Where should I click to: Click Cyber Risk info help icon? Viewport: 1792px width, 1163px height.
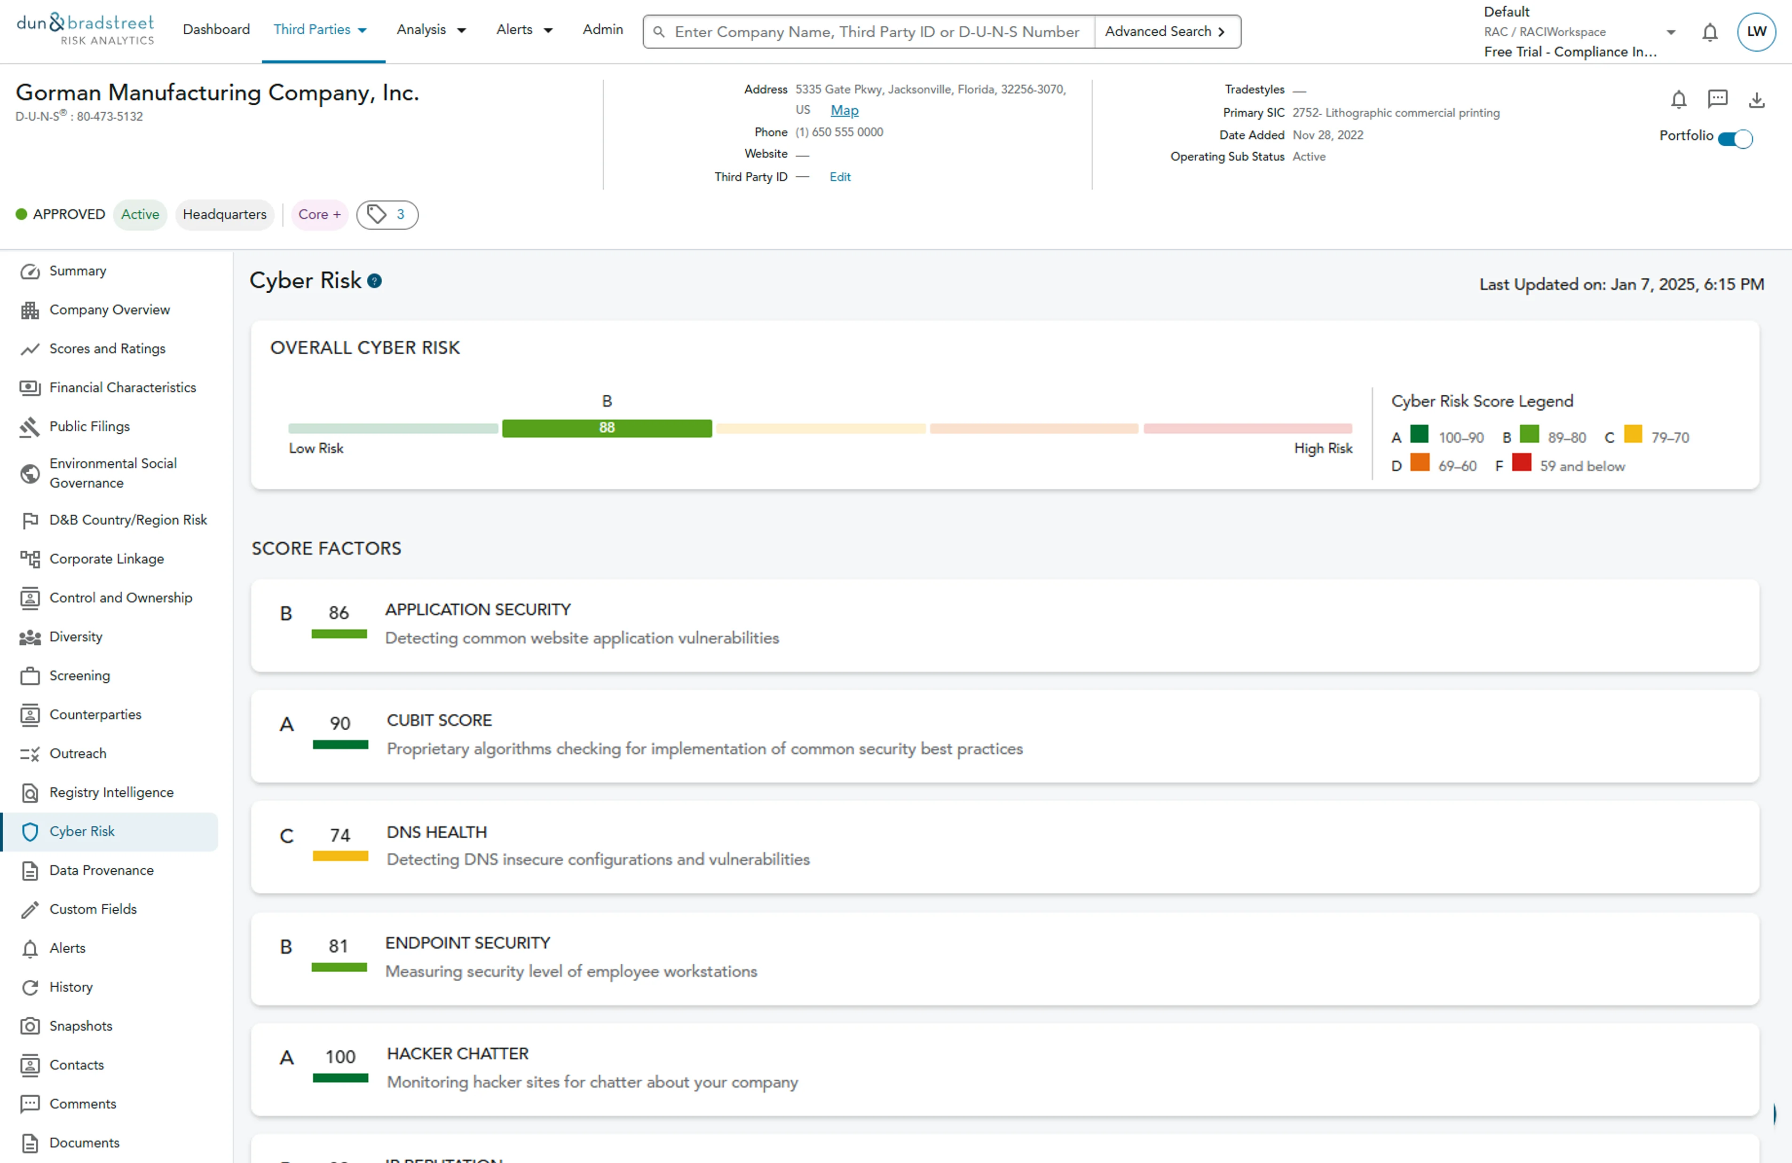(374, 281)
